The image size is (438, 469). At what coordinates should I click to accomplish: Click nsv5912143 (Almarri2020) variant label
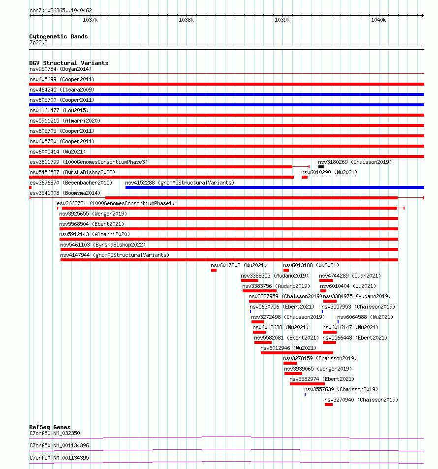tap(94, 234)
